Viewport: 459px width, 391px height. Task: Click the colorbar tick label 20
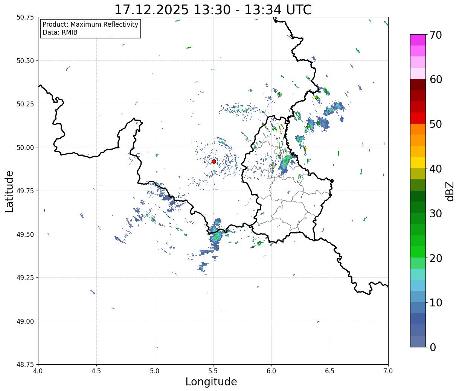435,258
